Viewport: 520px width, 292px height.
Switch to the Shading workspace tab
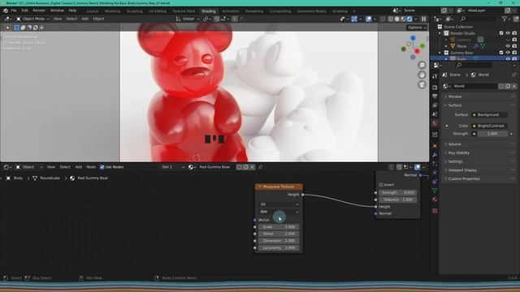click(x=208, y=11)
